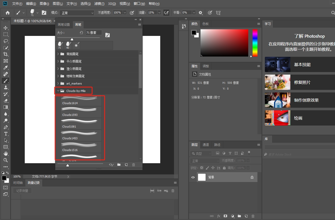The height and width of the screenshot is (220, 335).
Task: Switch to the 色板 tab
Action: pyautogui.click(x=206, y=24)
